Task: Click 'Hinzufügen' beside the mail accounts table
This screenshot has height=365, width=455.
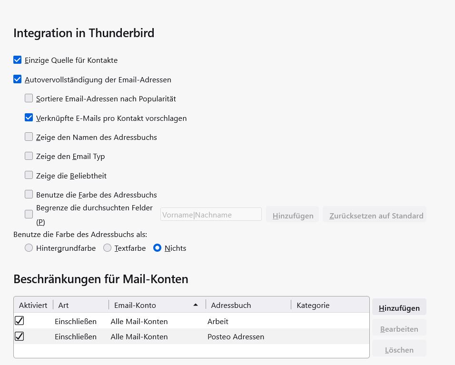Action: (399, 308)
